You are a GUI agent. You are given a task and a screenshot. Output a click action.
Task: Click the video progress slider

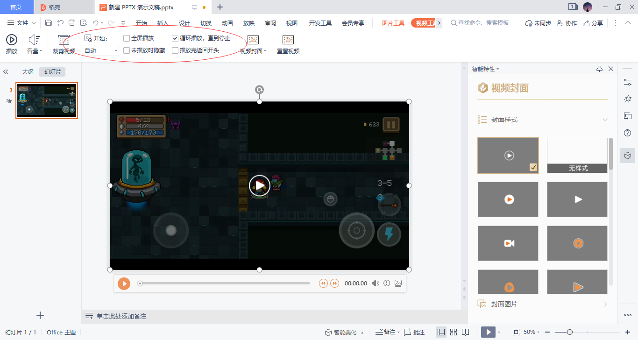pos(224,283)
